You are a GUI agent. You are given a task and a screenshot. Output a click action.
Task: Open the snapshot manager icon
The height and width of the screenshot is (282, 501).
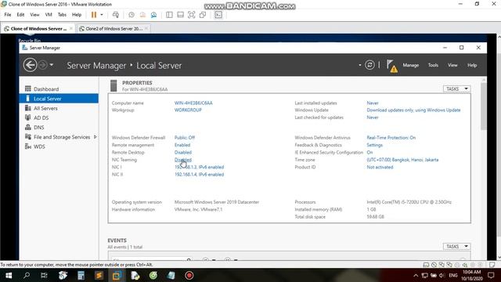153,15
